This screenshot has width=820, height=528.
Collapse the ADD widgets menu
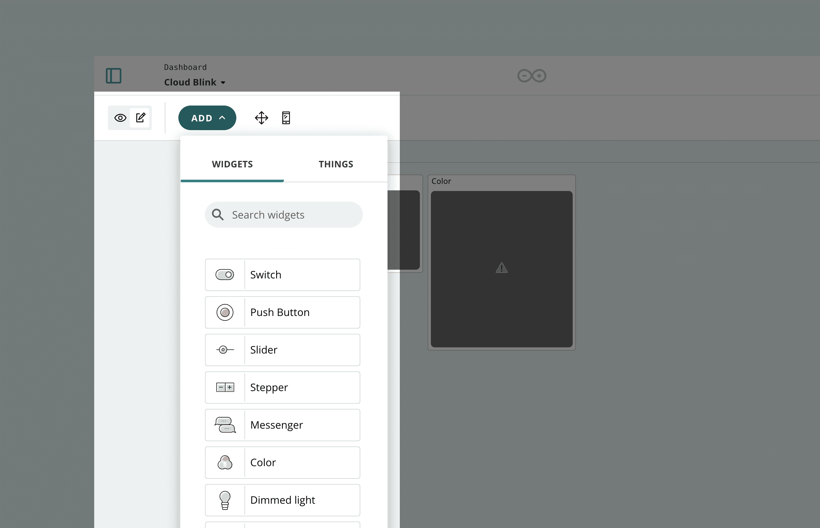tap(207, 118)
